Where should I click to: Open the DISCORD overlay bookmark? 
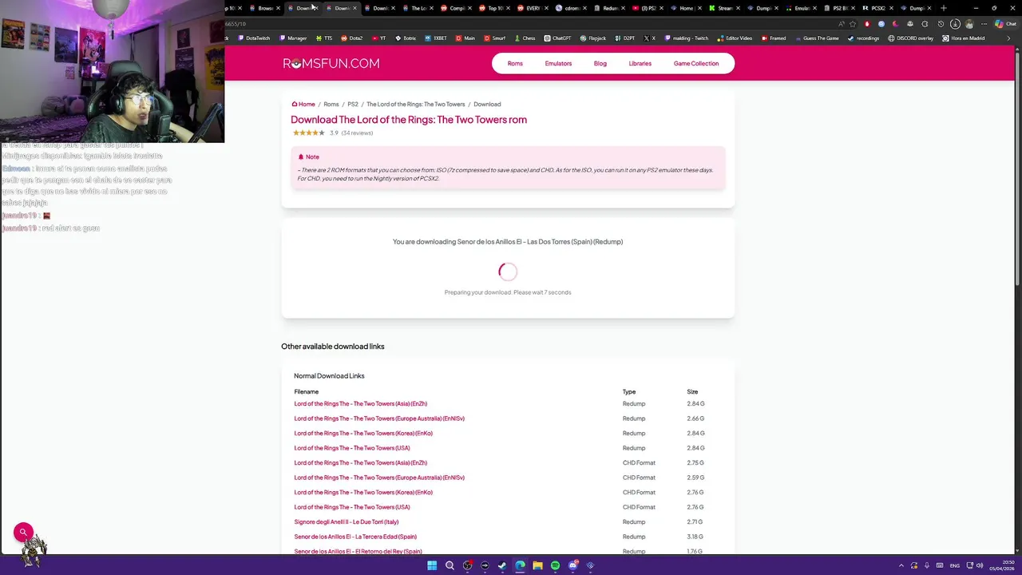910,38
